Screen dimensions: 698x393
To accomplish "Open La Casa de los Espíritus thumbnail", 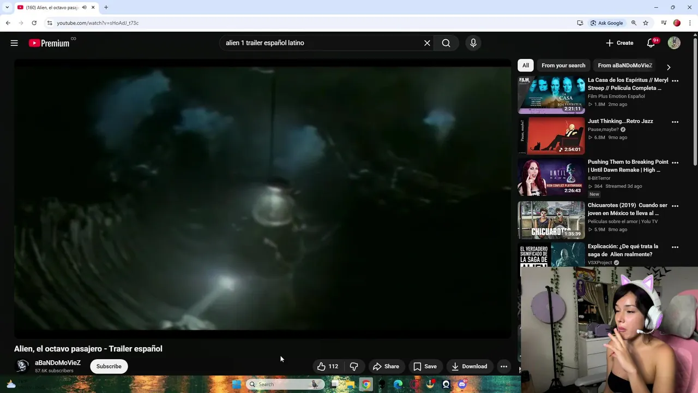I will [x=551, y=95].
